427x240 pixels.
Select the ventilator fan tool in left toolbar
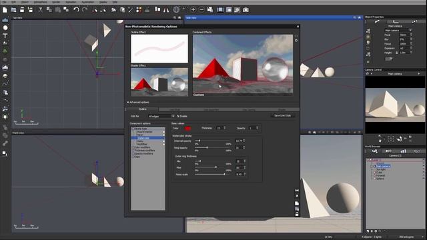coord(5,109)
